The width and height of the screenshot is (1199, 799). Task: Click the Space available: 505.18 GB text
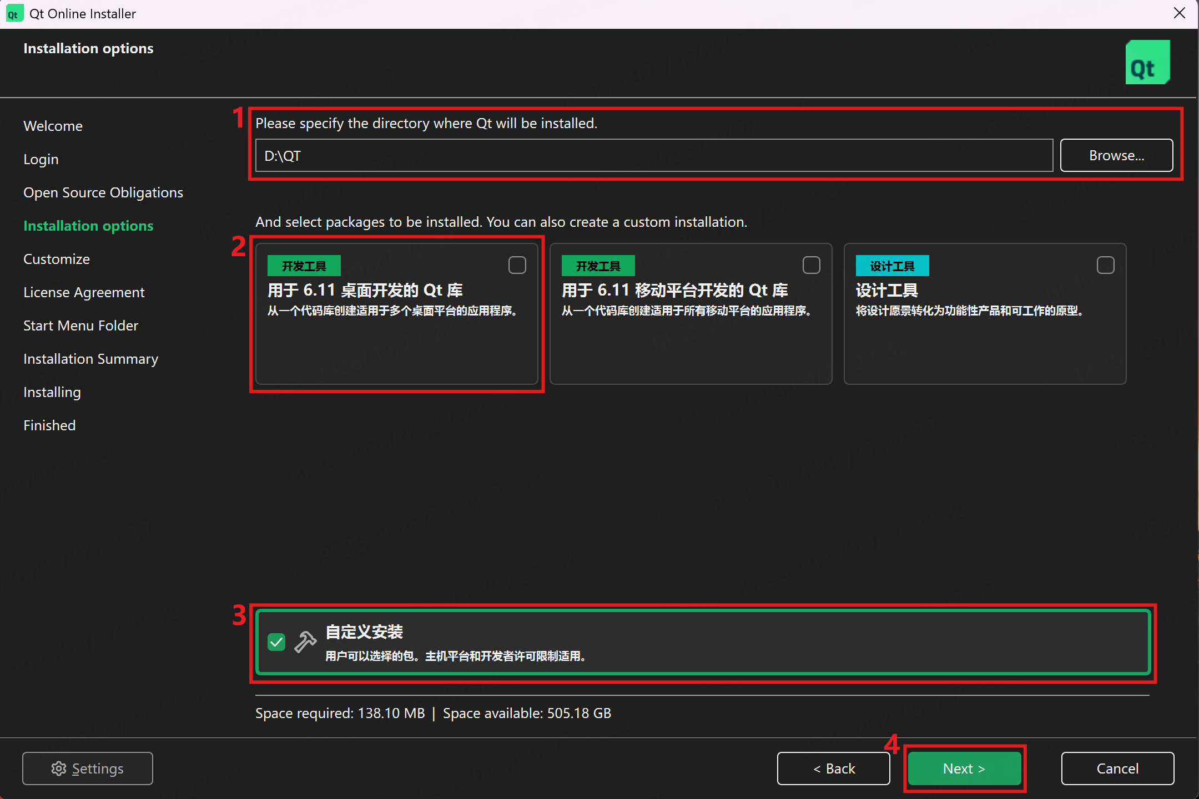tap(527, 713)
